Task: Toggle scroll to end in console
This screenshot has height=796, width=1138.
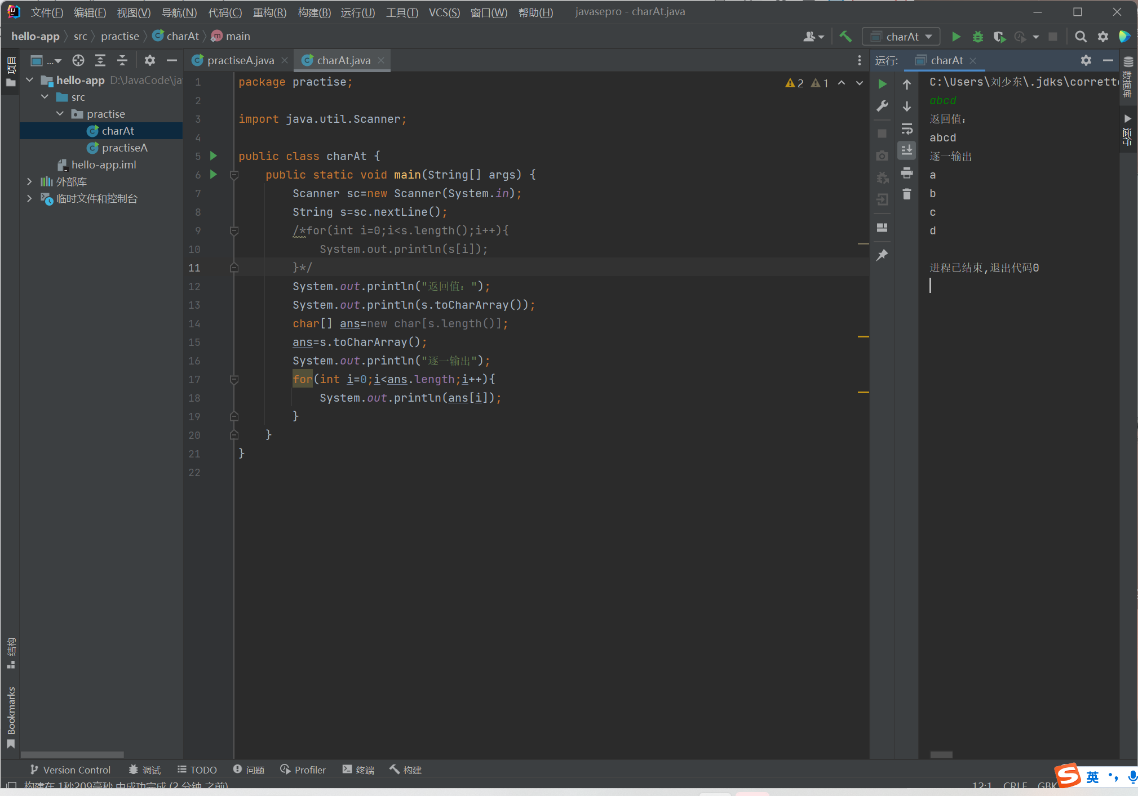Action: [x=906, y=150]
